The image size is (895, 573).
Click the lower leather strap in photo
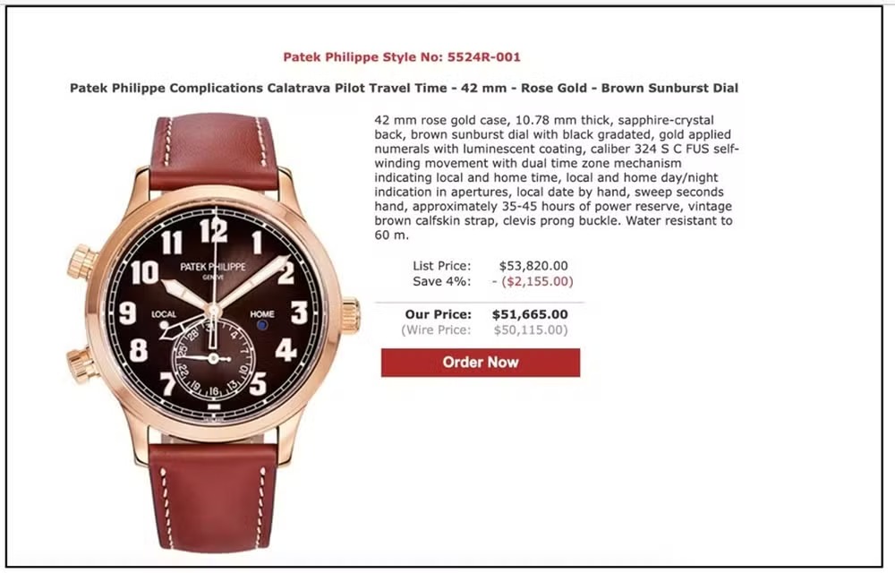point(213,497)
